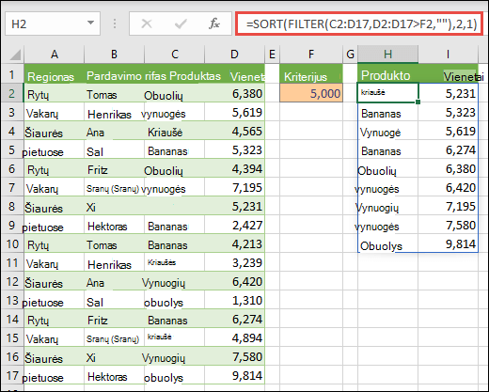Click the Select All corner triangle
The image size is (489, 392).
(x=15, y=55)
